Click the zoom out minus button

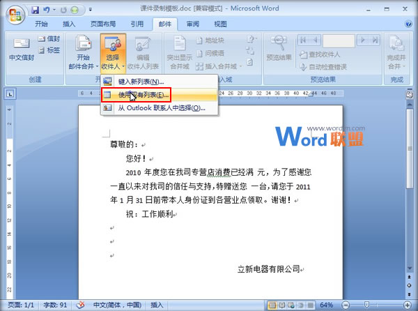click(346, 305)
